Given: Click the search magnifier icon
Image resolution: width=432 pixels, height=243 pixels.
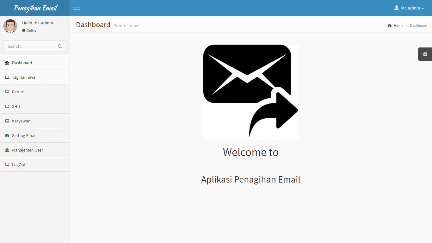Looking at the screenshot, I should [x=60, y=46].
